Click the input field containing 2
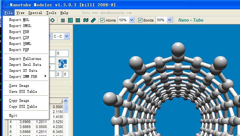Viewport: 240px width, 136px height. pos(59,74)
